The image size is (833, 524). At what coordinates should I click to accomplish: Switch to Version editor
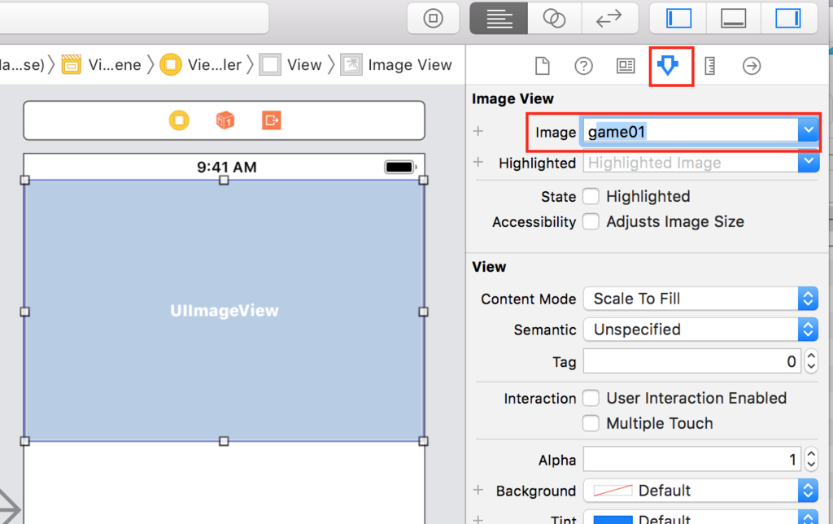point(608,19)
